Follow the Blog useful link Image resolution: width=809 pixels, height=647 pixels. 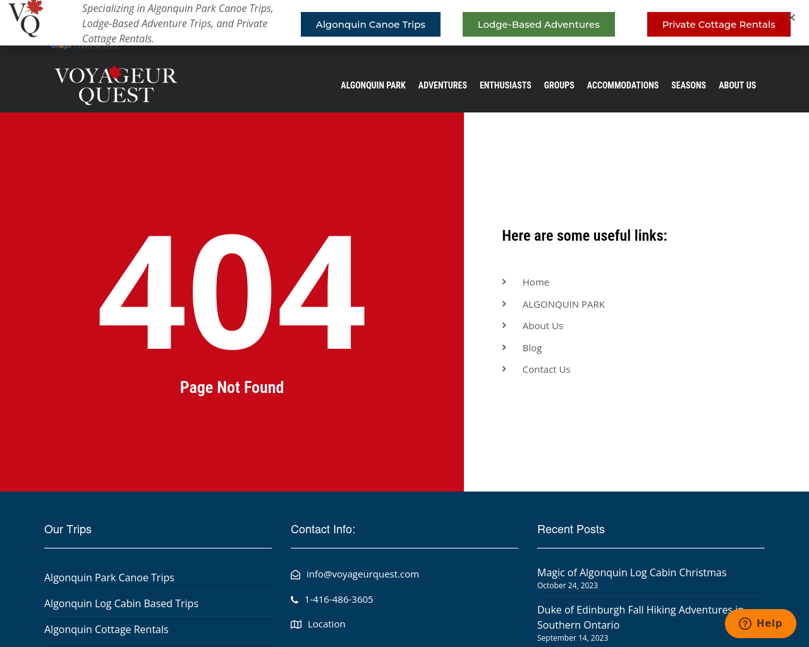point(532,348)
